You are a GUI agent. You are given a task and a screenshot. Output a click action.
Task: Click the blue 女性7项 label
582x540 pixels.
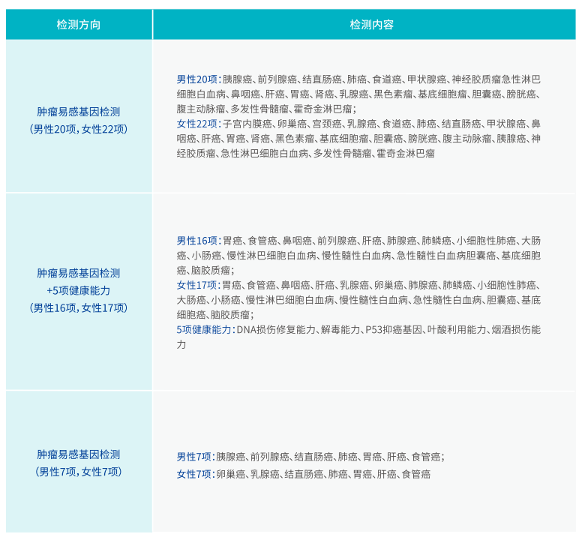click(x=194, y=474)
